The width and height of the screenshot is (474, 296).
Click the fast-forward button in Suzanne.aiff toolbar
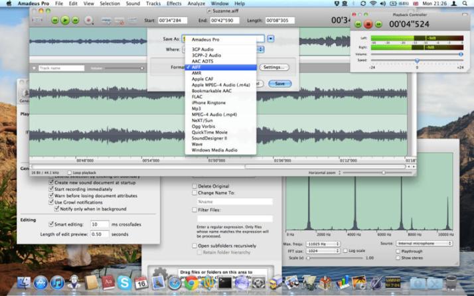75,21
